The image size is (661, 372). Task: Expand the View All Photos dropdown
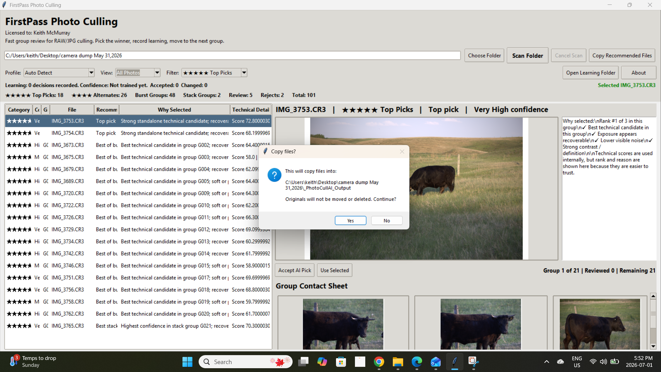157,73
